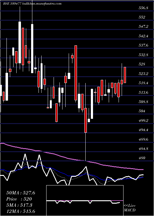Click the tallest red candle near 537.6
This screenshot has height=216, width=154.
[x=76, y=73]
